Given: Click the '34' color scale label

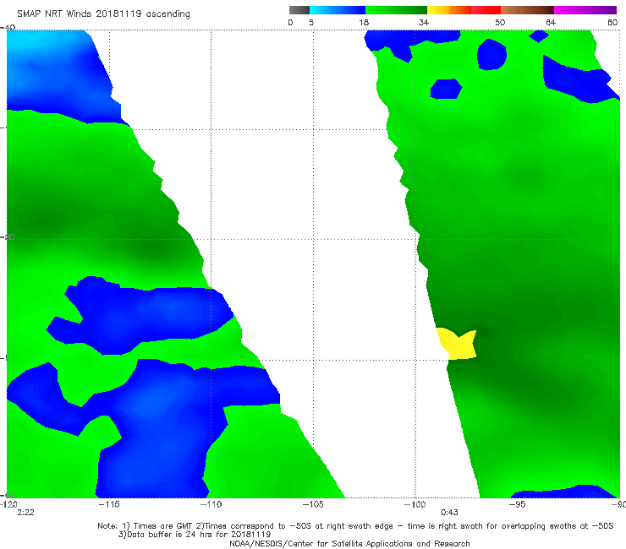Looking at the screenshot, I should [x=424, y=23].
